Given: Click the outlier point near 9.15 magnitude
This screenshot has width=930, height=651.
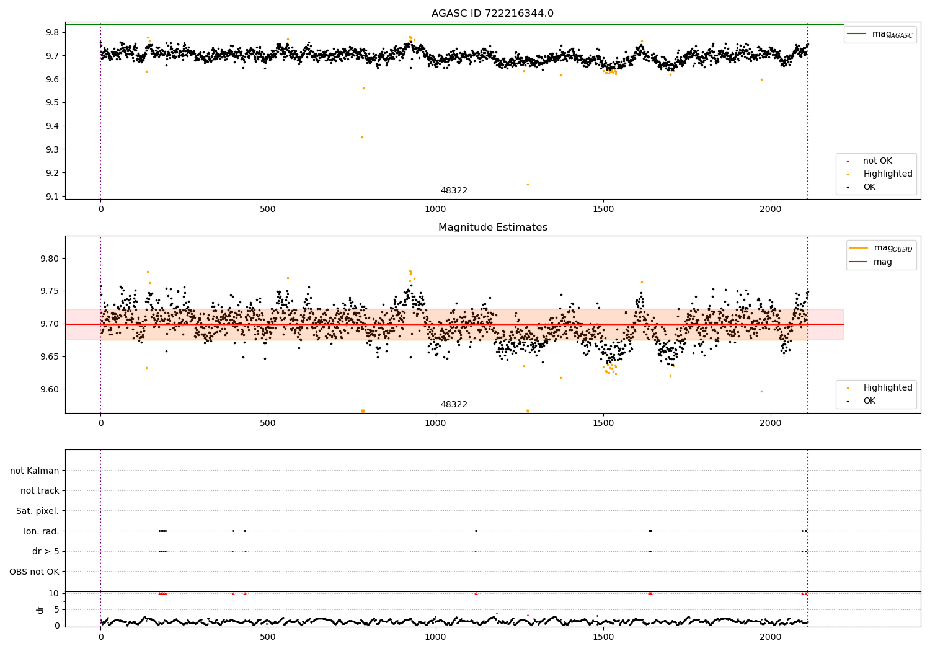Looking at the screenshot, I should 528,184.
